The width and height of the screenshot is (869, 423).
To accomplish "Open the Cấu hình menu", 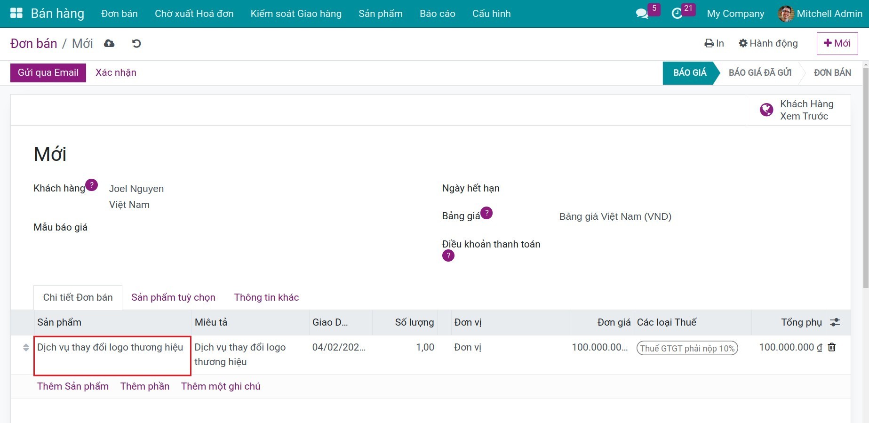I will click(x=491, y=14).
